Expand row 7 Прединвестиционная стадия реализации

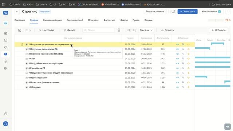click(x=27, y=73)
